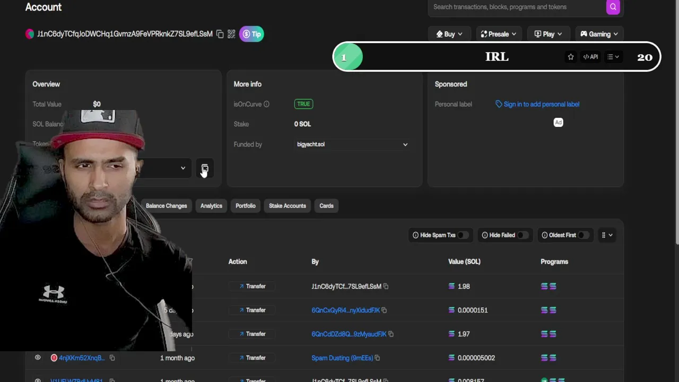Click the red warning icon beside 4njXKm52XnqB

click(54, 358)
